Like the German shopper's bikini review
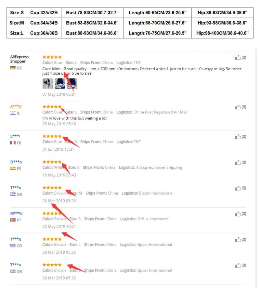 238,58
